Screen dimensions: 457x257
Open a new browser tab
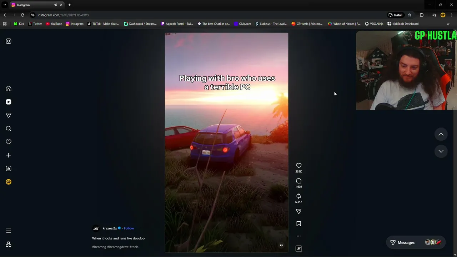(x=69, y=5)
